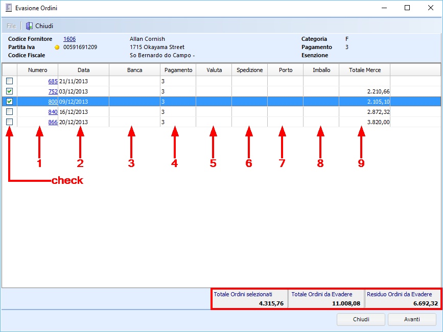Open order number 840 link
Viewport: 443px width, 332px height.
click(53, 112)
